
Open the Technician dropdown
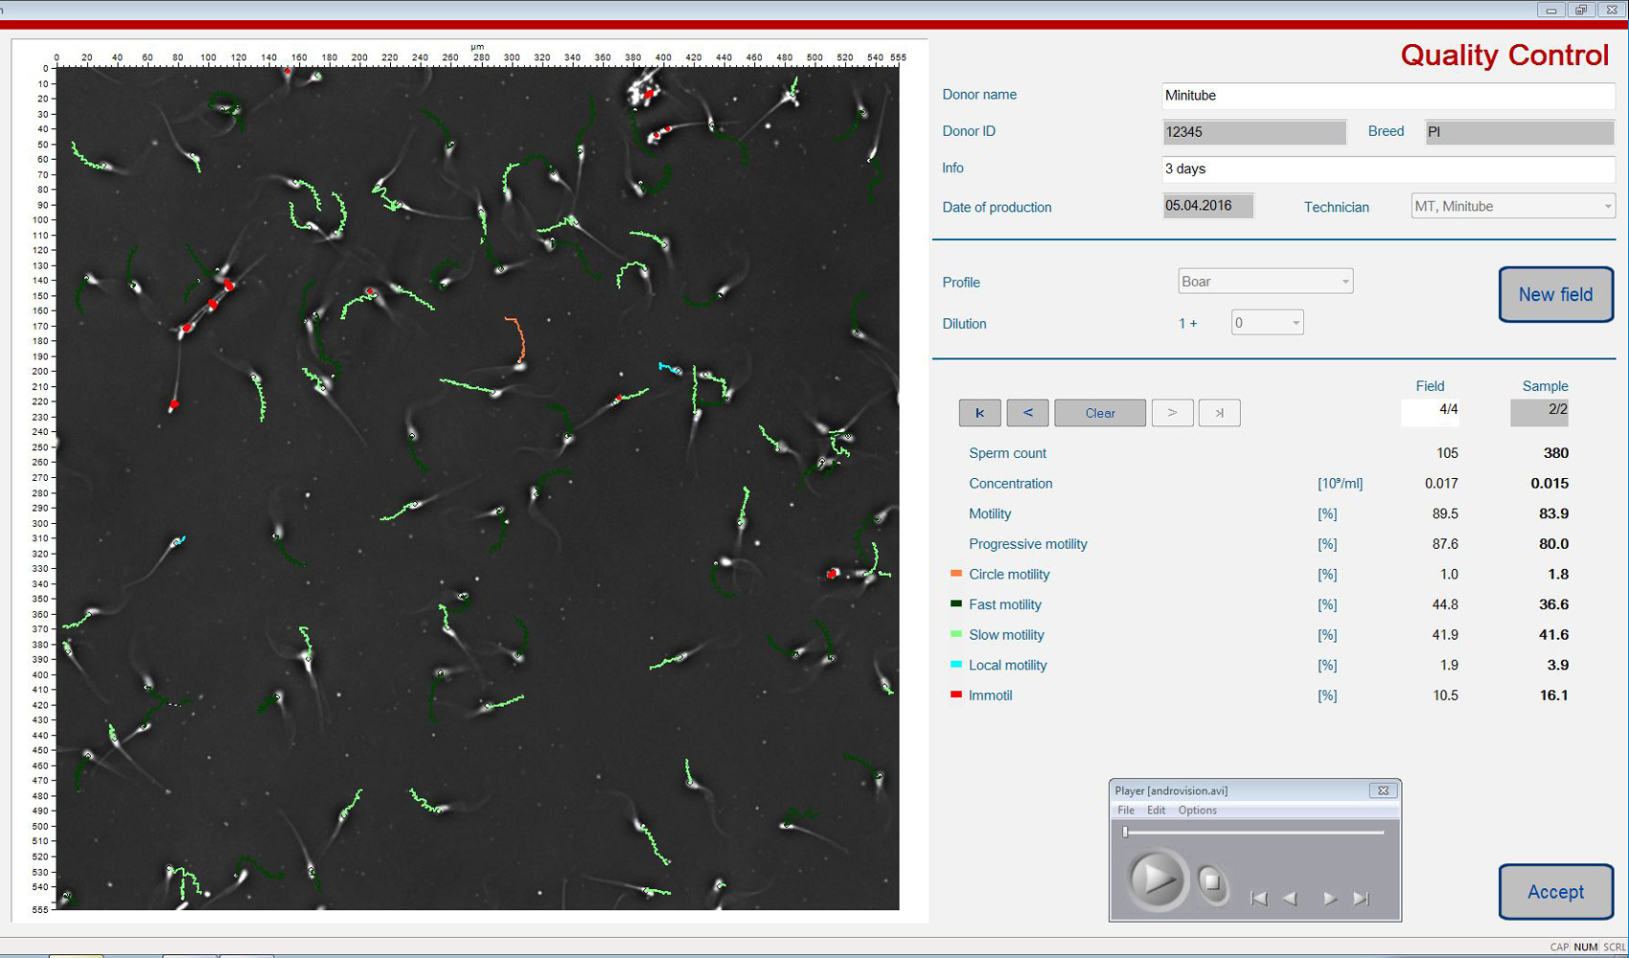coord(1607,207)
